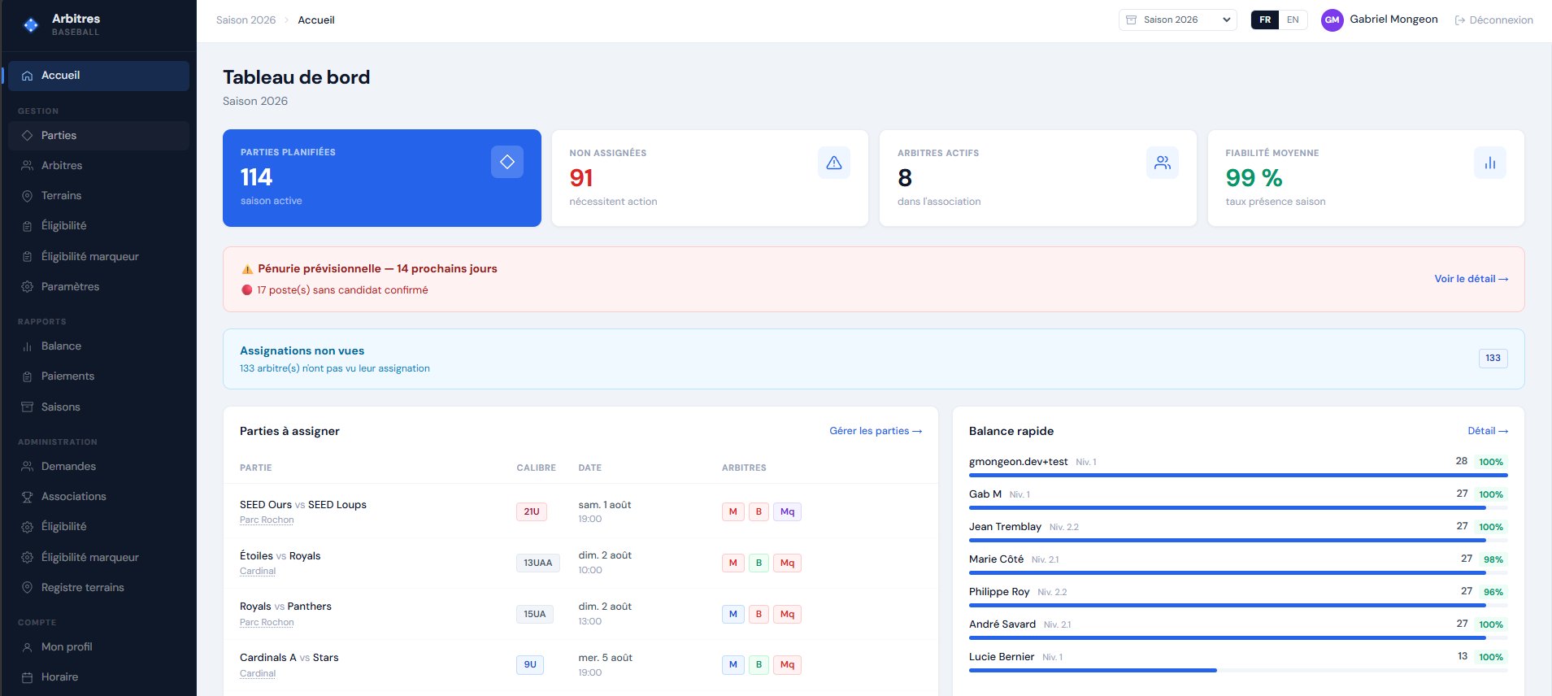This screenshot has height=696, width=1552.
Task: Click the GM user avatar
Action: click(x=1332, y=20)
